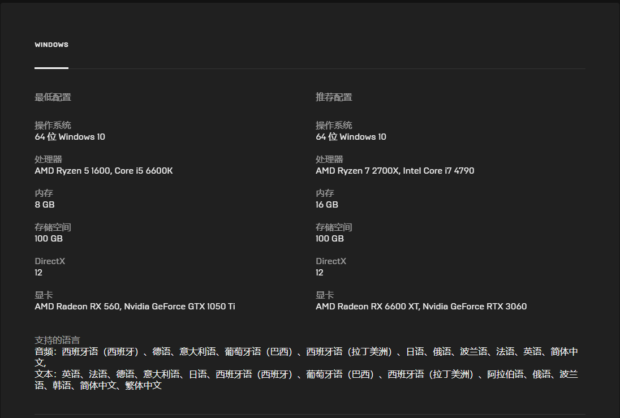The height and width of the screenshot is (418, 620).
Task: Click the 最低配置 heading
Action: [53, 97]
